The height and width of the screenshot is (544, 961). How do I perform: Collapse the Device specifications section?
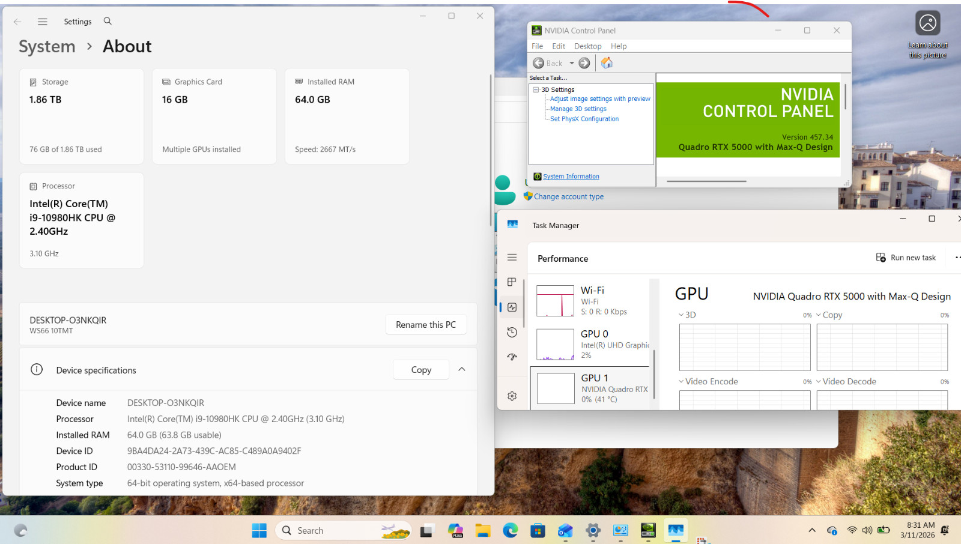pyautogui.click(x=462, y=369)
